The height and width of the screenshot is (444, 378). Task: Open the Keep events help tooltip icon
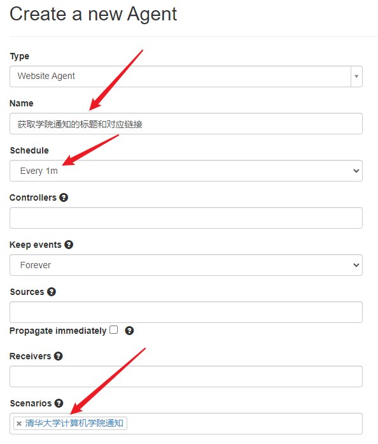point(69,245)
